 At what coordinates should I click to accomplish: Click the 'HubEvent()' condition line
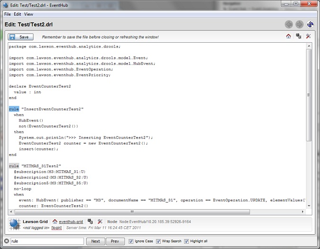(x=31, y=120)
